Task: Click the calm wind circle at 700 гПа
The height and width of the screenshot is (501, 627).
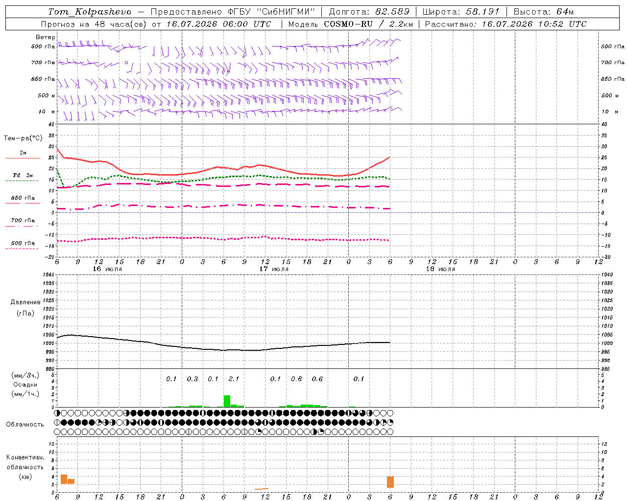Action: (x=126, y=63)
